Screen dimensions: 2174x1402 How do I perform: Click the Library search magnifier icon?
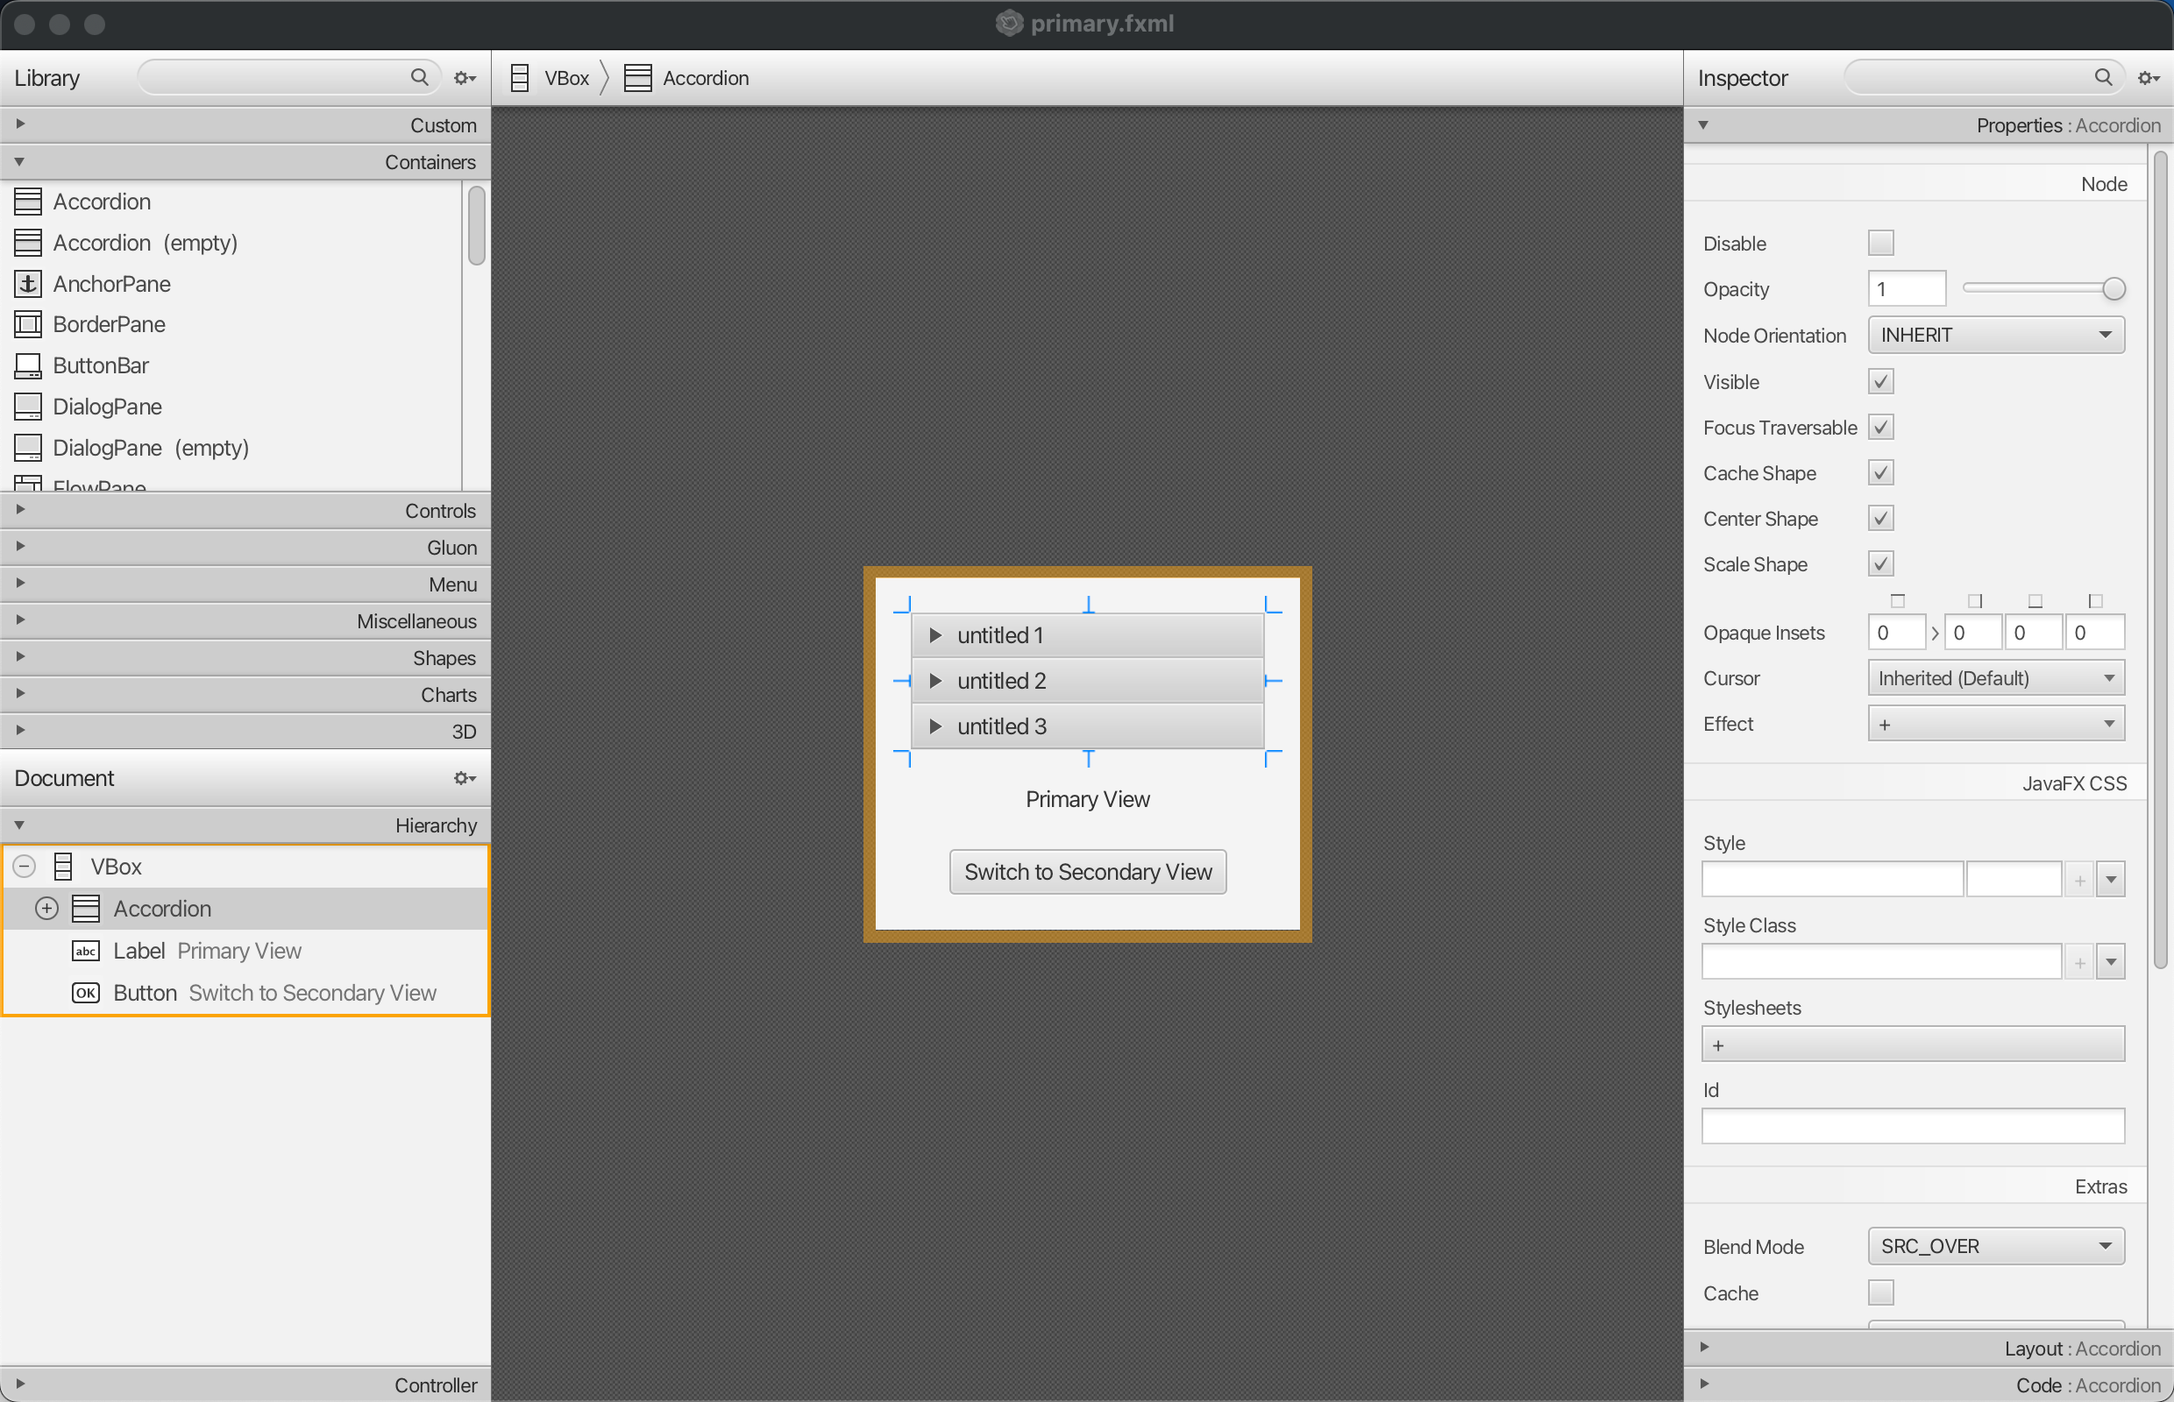click(x=420, y=77)
